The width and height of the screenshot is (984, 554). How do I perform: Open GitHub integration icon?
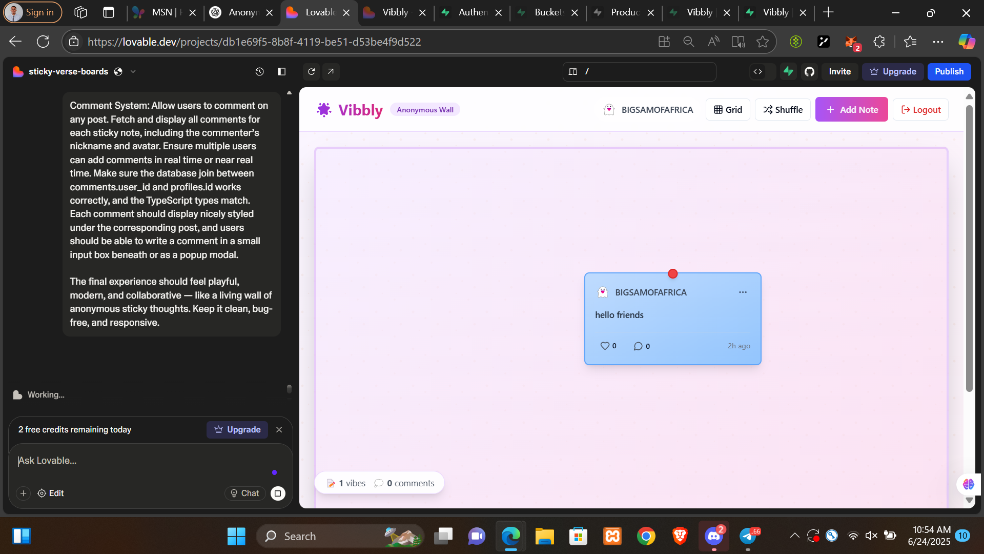click(809, 72)
